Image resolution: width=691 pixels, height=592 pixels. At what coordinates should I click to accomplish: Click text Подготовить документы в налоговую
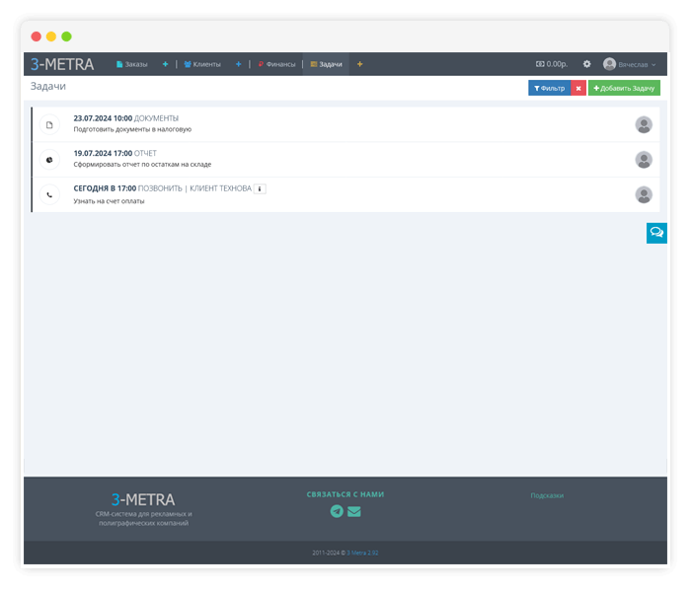coord(132,129)
